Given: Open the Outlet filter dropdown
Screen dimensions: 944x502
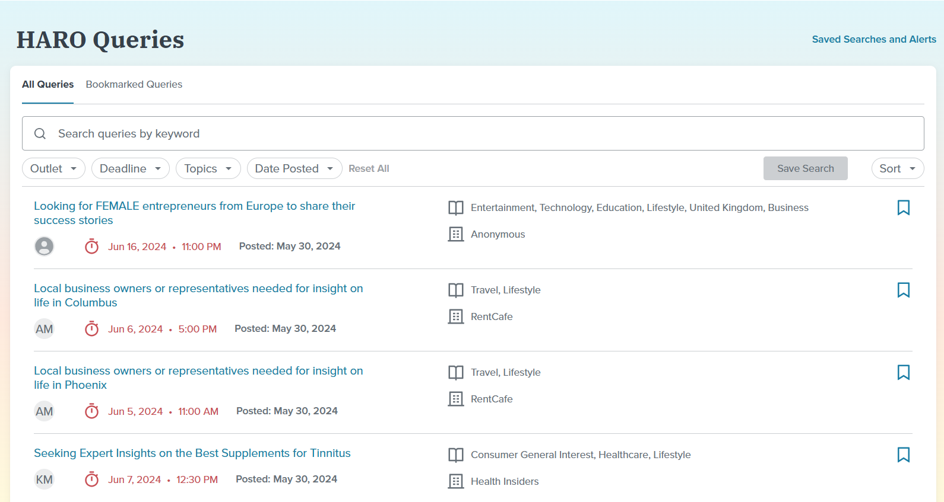Looking at the screenshot, I should pyautogui.click(x=53, y=168).
